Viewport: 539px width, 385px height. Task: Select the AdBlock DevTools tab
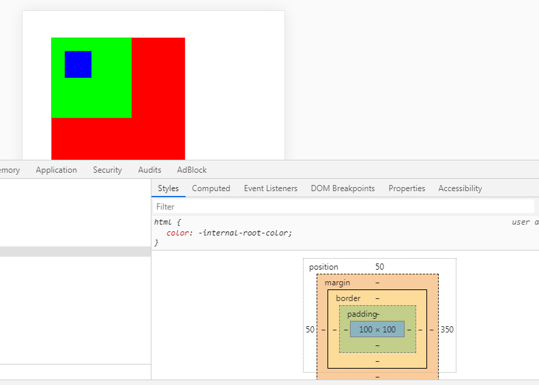pos(192,170)
